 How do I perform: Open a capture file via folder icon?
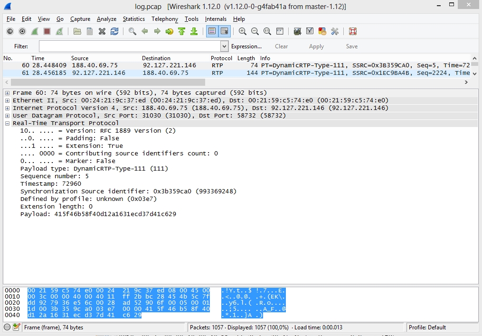[77, 31]
